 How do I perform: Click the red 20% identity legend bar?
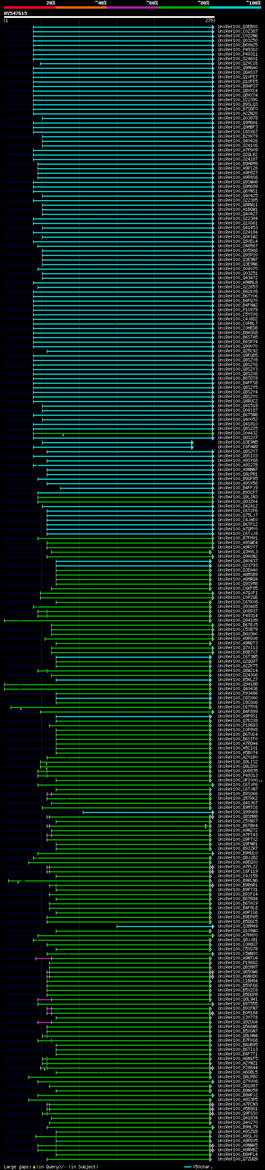coord(29,7)
